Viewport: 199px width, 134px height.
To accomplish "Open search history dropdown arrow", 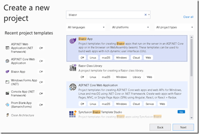I will tap(149, 15).
